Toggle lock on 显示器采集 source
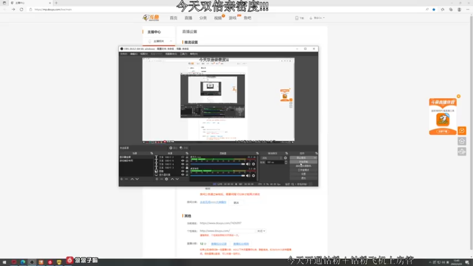Image resolution: width=473 pixels, height=266 pixels. pos(187,174)
